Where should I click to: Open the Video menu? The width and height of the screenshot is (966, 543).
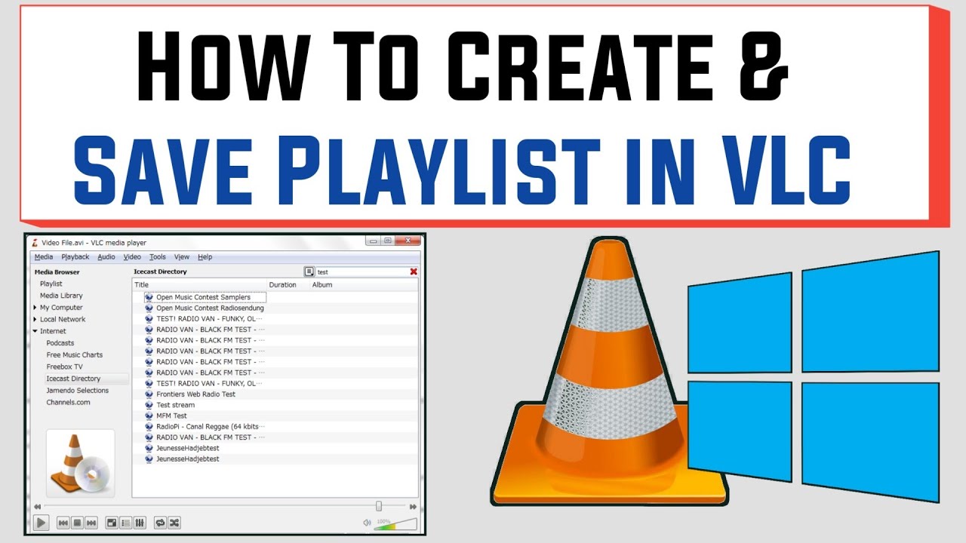[x=132, y=257]
